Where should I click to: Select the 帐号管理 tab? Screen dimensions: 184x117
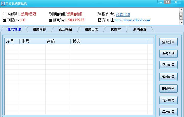(14, 29)
